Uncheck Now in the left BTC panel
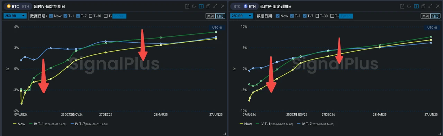The height and width of the screenshot is (136, 443). pos(51,16)
